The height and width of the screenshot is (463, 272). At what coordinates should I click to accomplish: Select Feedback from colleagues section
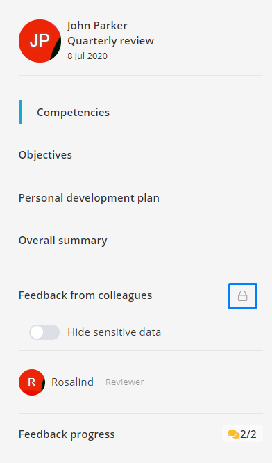click(85, 295)
